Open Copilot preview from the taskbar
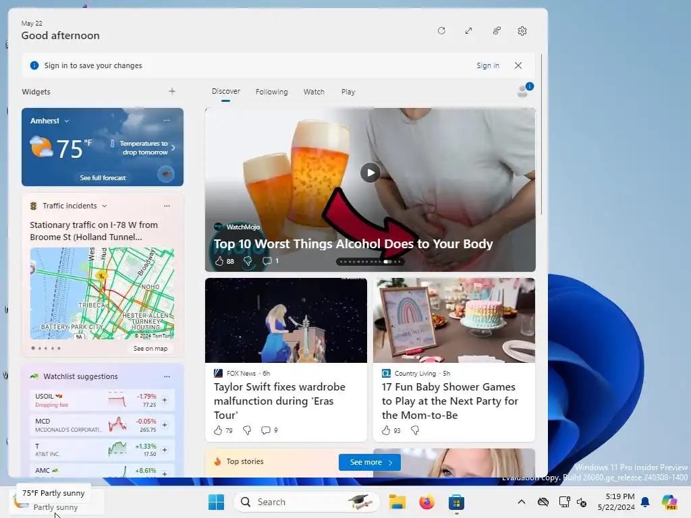Screen dimensions: 691x518 coord(669,502)
